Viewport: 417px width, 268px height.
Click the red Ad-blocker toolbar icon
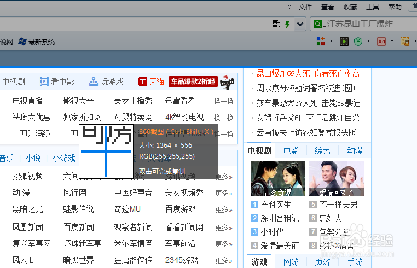point(381,42)
